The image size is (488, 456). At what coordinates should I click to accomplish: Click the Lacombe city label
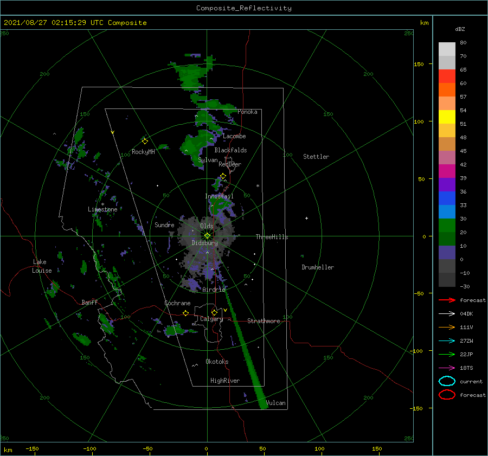234,136
